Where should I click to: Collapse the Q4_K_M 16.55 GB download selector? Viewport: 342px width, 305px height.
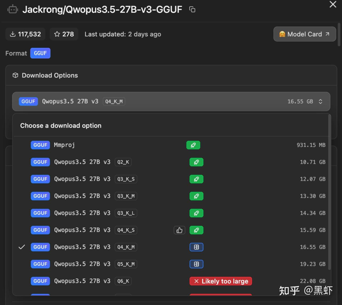171,101
